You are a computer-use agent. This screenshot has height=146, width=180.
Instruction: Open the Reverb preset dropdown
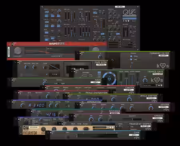pyautogui.click(x=164, y=107)
